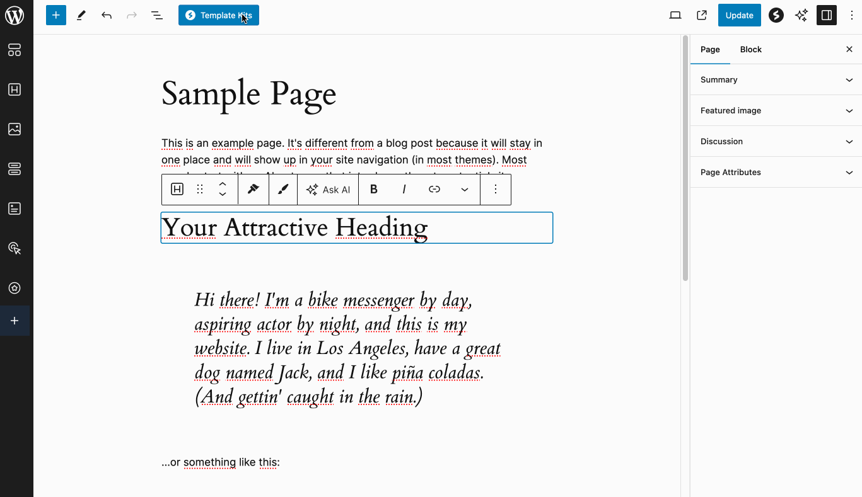Select the Page tab

click(x=710, y=50)
